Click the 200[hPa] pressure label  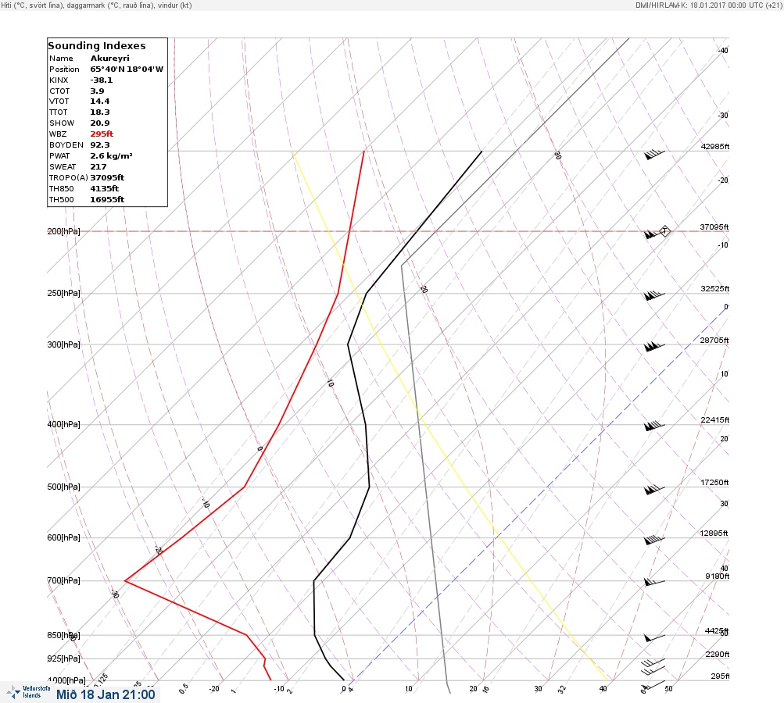[63, 231]
